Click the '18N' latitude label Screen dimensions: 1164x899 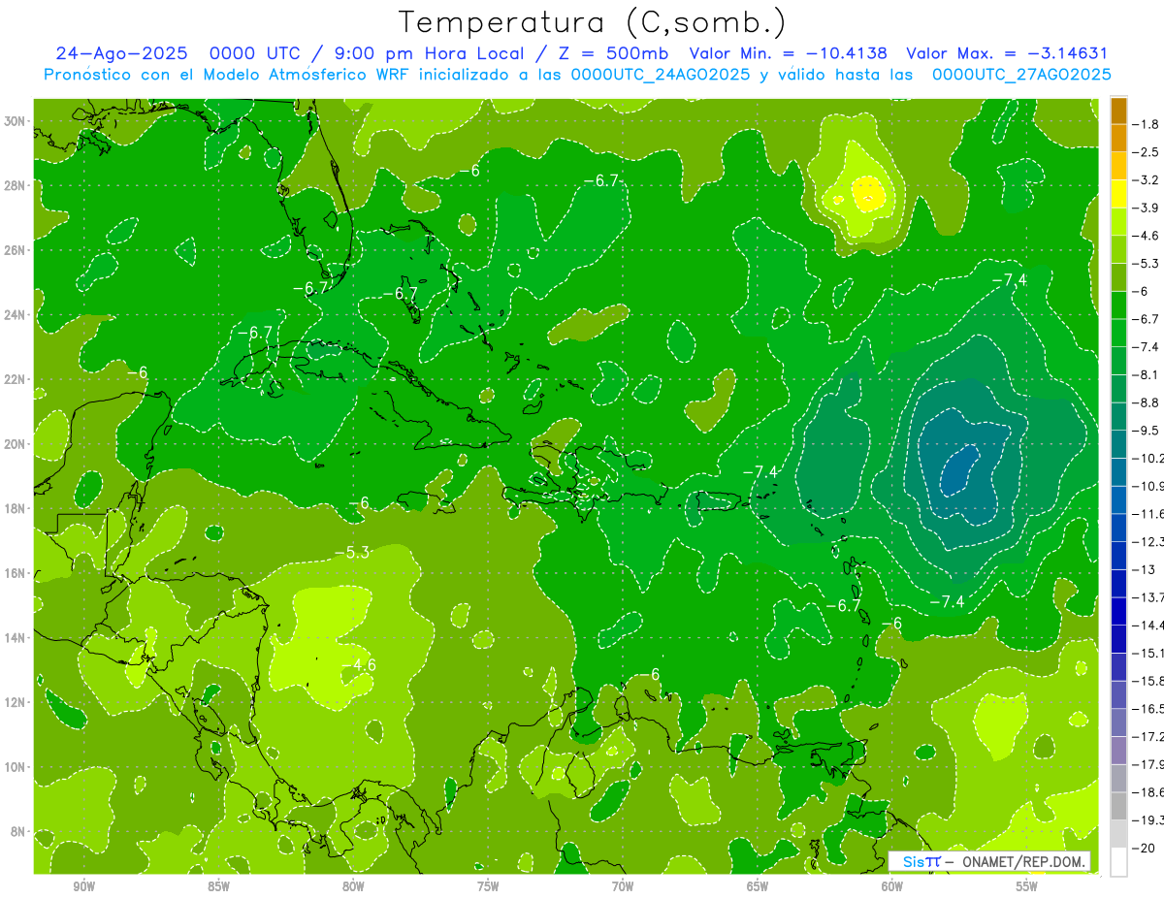pos(15,508)
